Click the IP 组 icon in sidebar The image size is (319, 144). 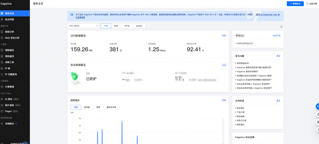pyautogui.click(x=2, y=68)
